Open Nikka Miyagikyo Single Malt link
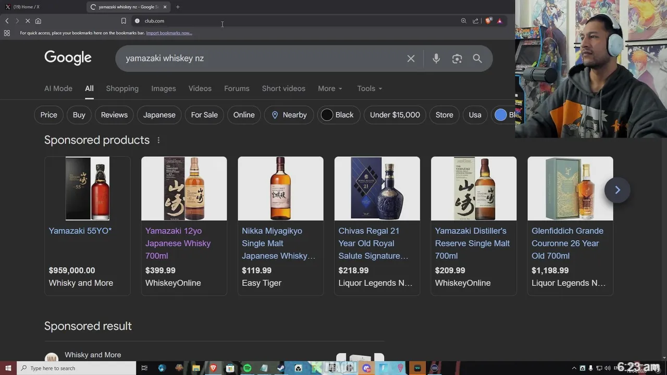This screenshot has height=375, width=667. [x=279, y=243]
